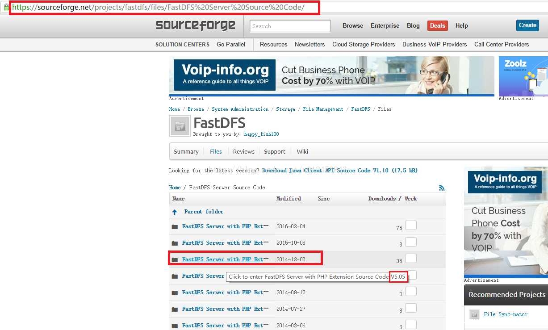Viewport: 548px width, 330px height.
Task: Open Business VoIP Providers link
Action: (435, 44)
